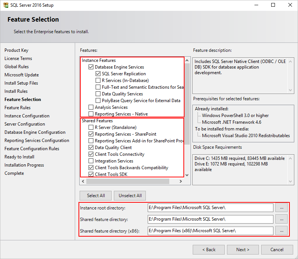298x259 pixels.
Task: Click the SQL Server Setup title bar icon
Action: click(6, 5)
